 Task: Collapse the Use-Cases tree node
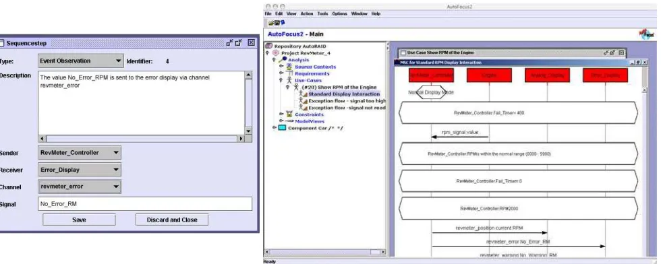tap(281, 80)
